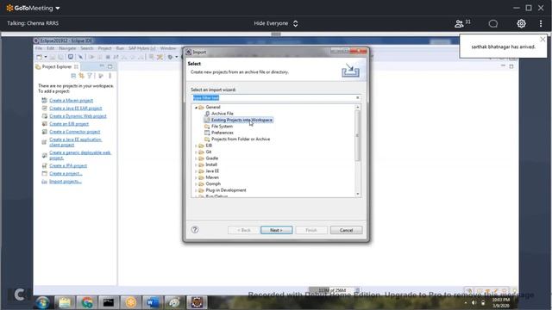Open Microsoft Word from the taskbar
Image resolution: width=552 pixels, height=310 pixels.
point(153,302)
